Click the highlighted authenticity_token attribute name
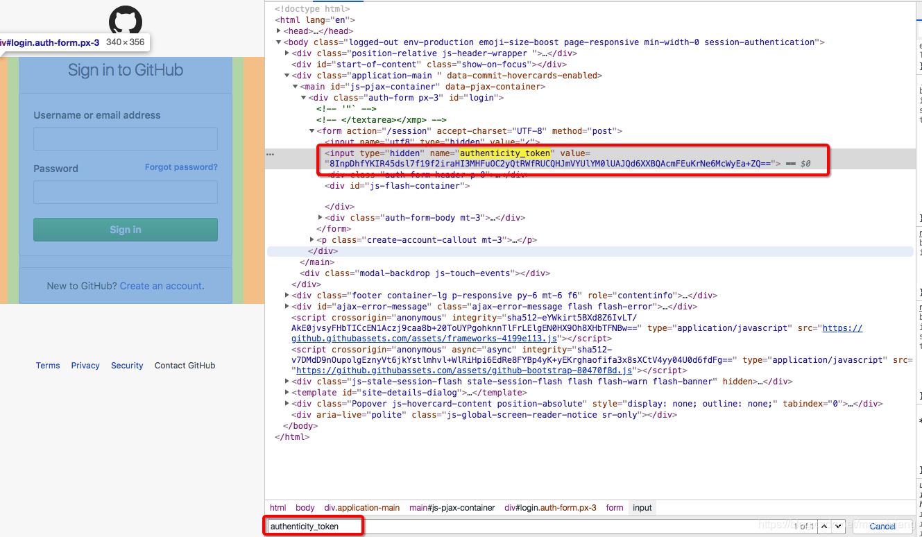Screen dimensions: 922x537 (x=505, y=153)
